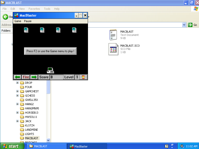This screenshot has width=199, height=149.
Task: Click the green right arrow move button
Action: pyautogui.click(x=34, y=77)
